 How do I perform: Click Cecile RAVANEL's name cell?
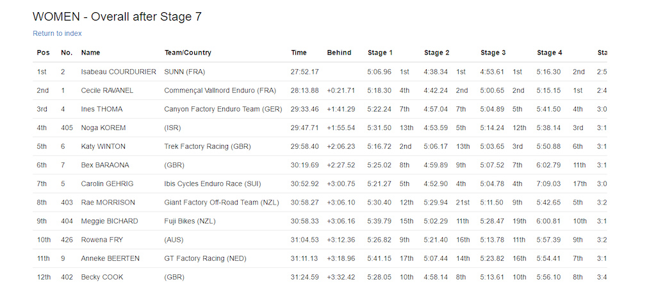[x=107, y=90]
